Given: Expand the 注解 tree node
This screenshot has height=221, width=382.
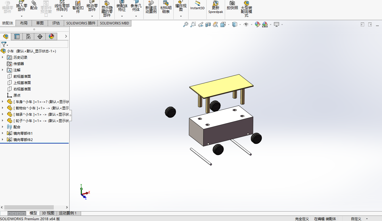Looking at the screenshot, I should [x=3, y=70].
